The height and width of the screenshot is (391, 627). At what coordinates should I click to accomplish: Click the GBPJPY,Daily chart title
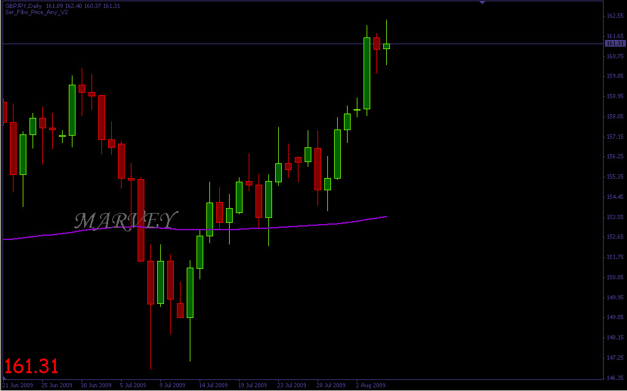coord(25,6)
